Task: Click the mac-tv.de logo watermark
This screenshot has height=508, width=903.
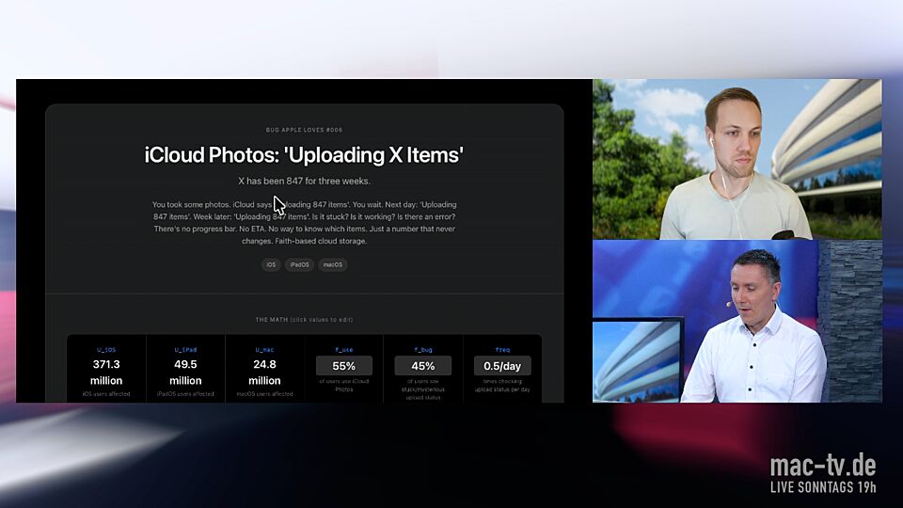Action: coord(822,466)
